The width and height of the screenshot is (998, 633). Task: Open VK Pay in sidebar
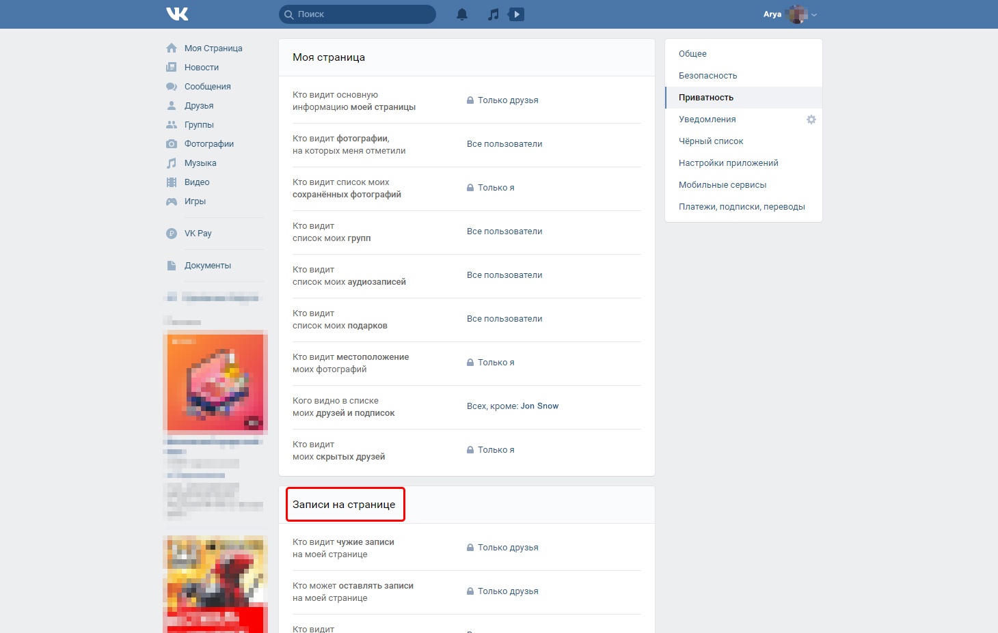(x=198, y=234)
